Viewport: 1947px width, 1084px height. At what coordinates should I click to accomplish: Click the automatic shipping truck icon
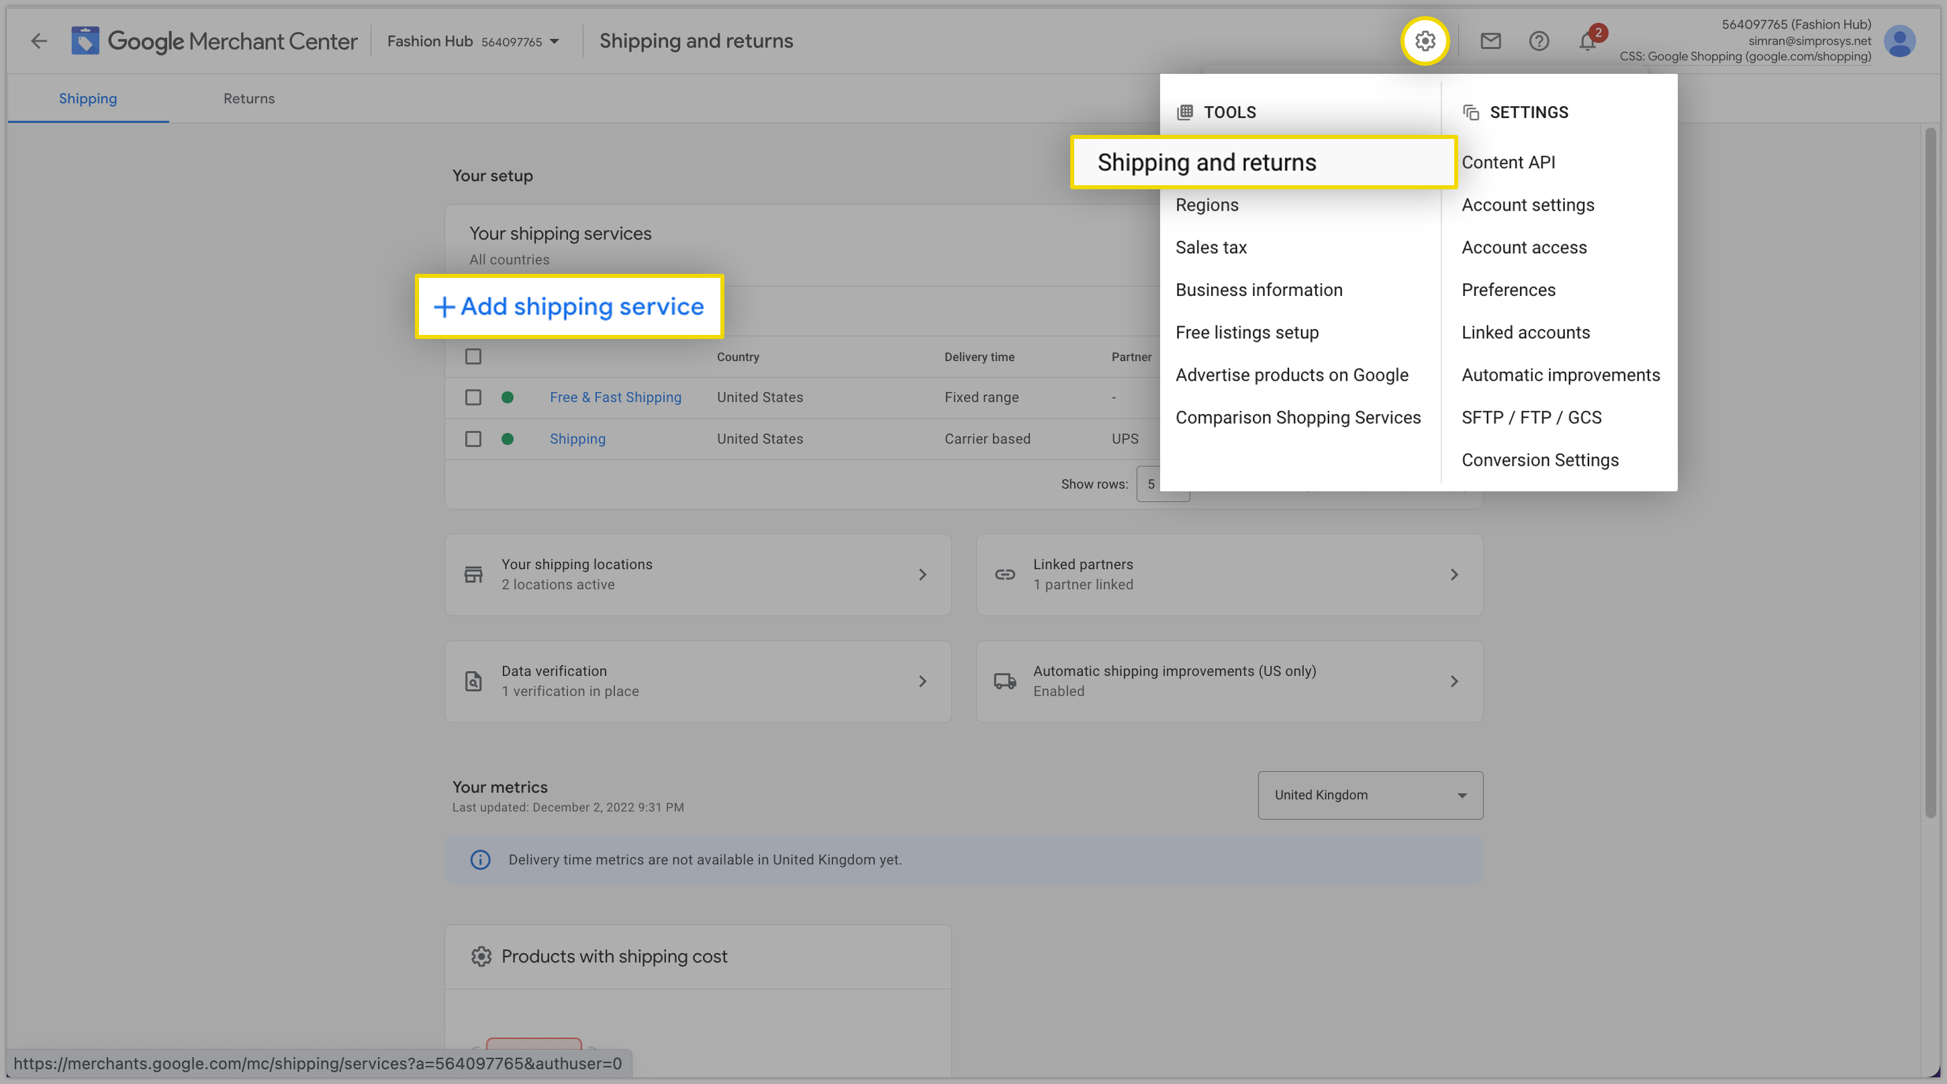[1004, 681]
